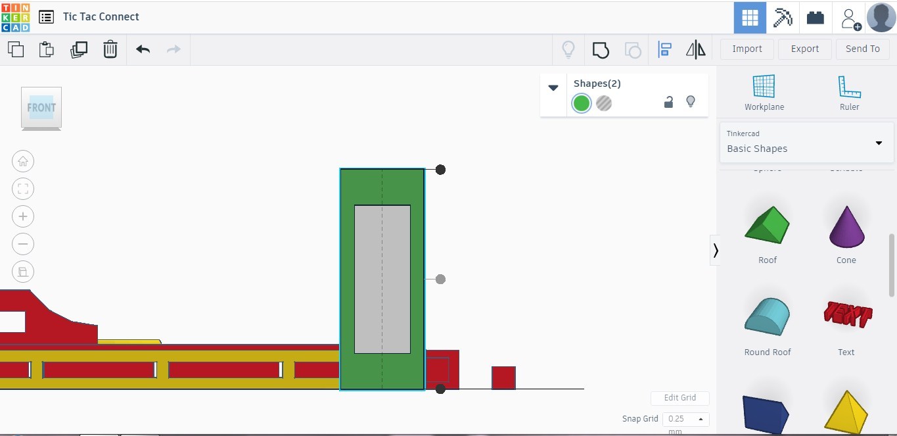The height and width of the screenshot is (436, 897).
Task: Switch to the Blocks pickaxe mode
Action: click(783, 18)
